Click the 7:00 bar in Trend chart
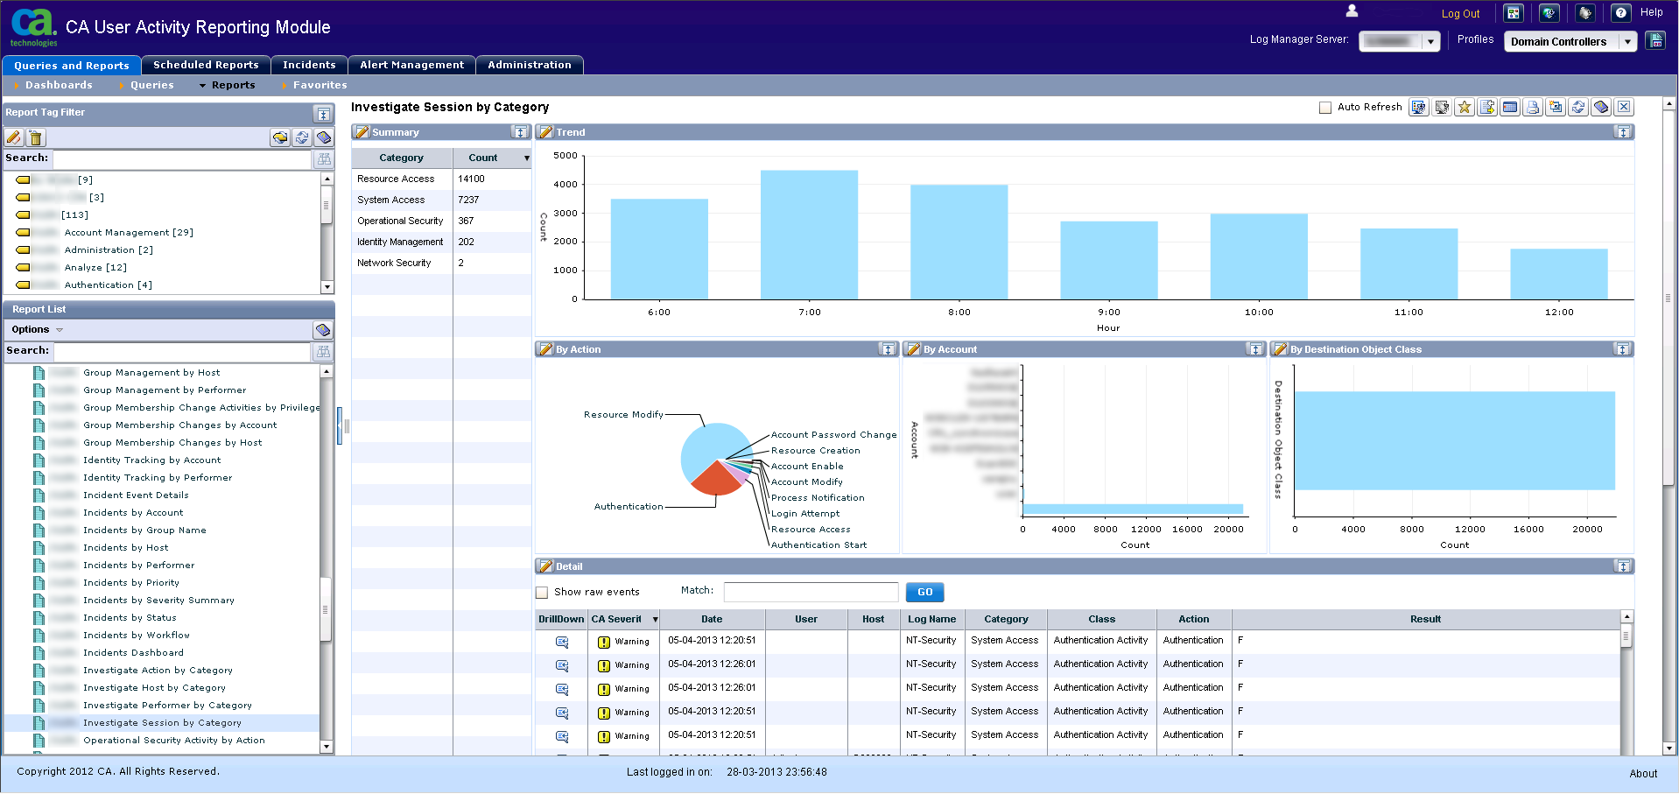 click(809, 235)
